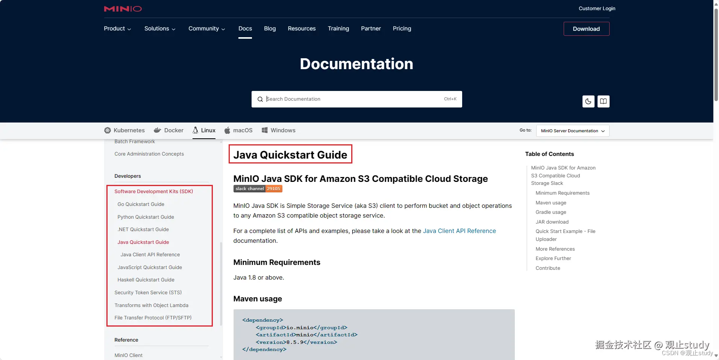The image size is (719, 360).
Task: Switch to the Kubernetes platform tab
Action: (124, 130)
